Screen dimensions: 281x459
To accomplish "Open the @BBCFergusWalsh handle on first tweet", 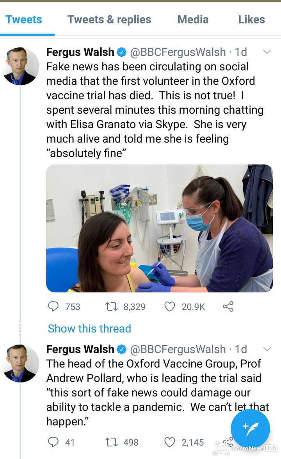I will [178, 52].
